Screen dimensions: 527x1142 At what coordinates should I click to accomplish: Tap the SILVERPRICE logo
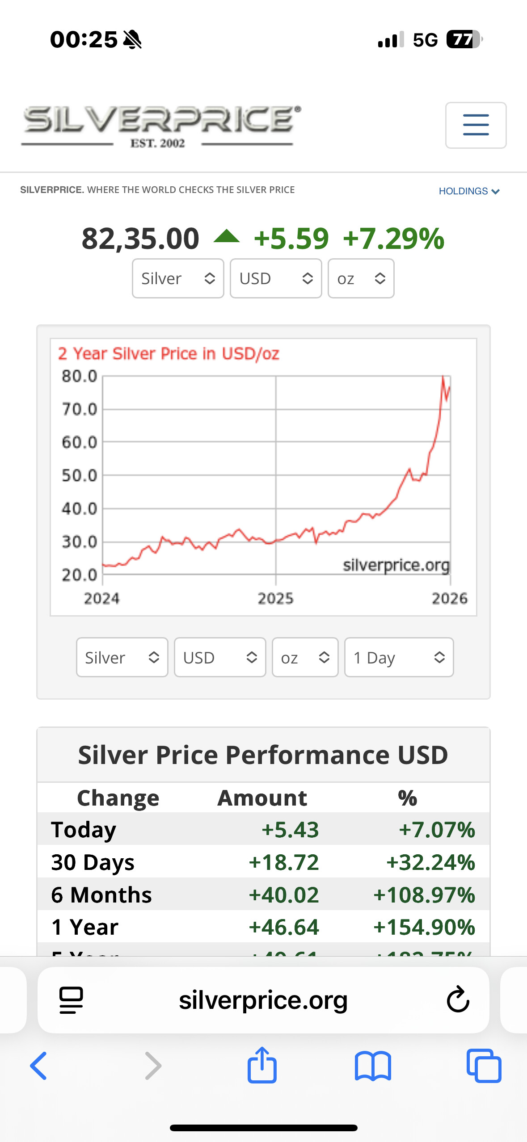coord(162,126)
